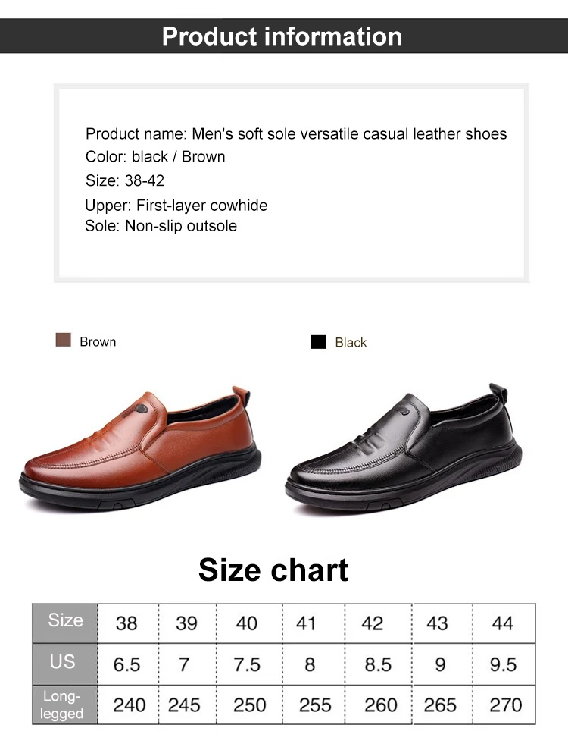Viewport: 568px width, 747px height.
Task: Click the 255 length cell
Action: click(315, 705)
